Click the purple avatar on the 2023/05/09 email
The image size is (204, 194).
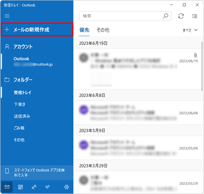(x=84, y=145)
